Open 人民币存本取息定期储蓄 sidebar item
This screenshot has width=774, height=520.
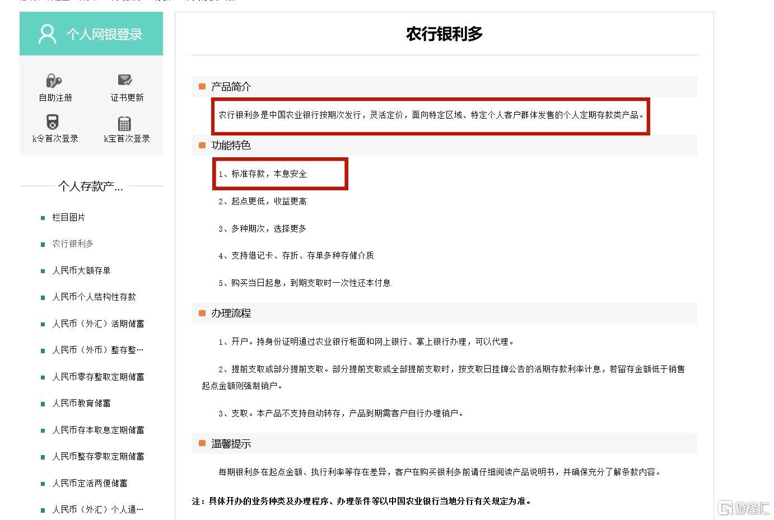pyautogui.click(x=98, y=430)
